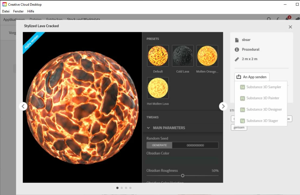Click the Pt Painter app icon

click(242, 98)
